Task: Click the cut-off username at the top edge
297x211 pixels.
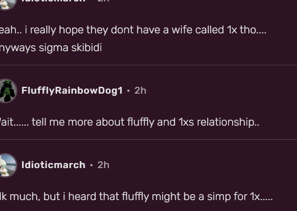Action: 53,1
